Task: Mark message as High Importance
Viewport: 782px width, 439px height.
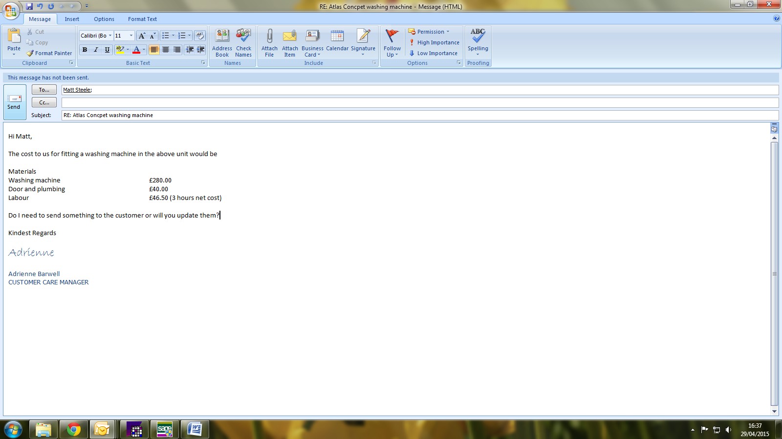Action: coord(434,42)
